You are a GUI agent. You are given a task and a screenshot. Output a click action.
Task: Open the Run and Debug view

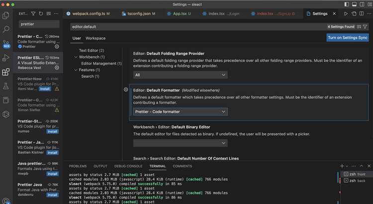pyautogui.click(x=5, y=58)
